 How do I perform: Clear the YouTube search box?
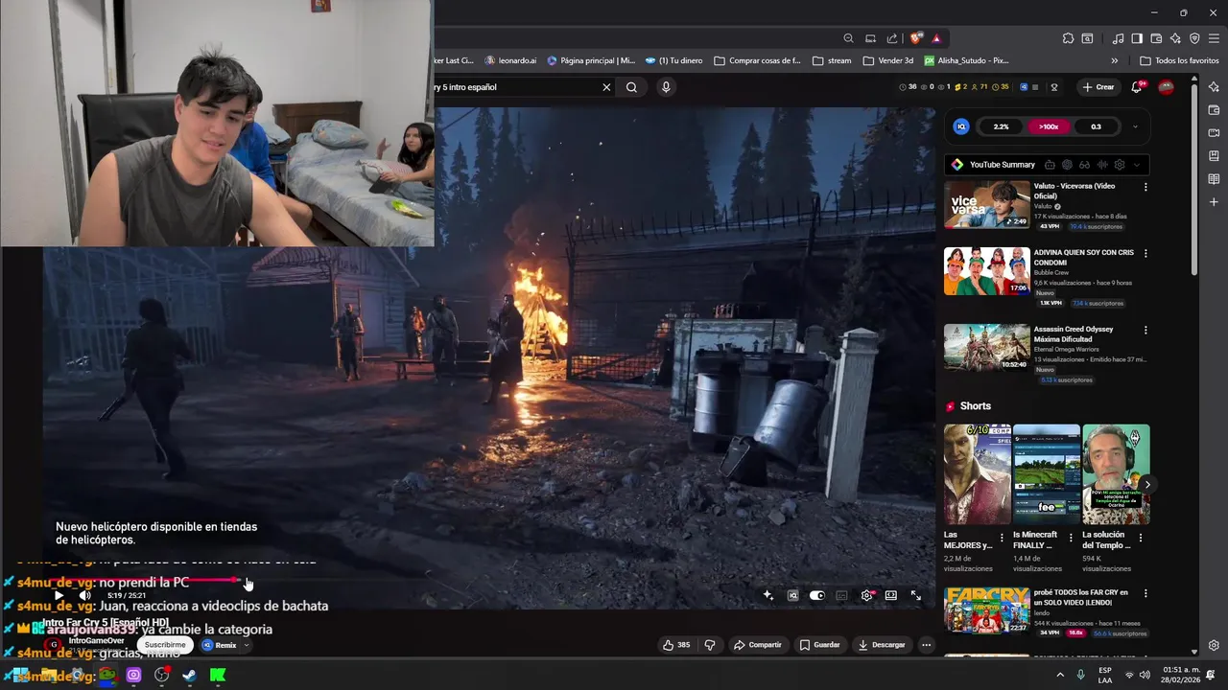pyautogui.click(x=606, y=87)
